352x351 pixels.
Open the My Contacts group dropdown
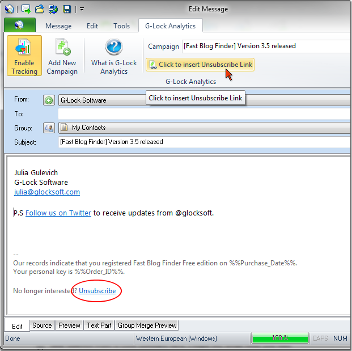pyautogui.click(x=205, y=128)
